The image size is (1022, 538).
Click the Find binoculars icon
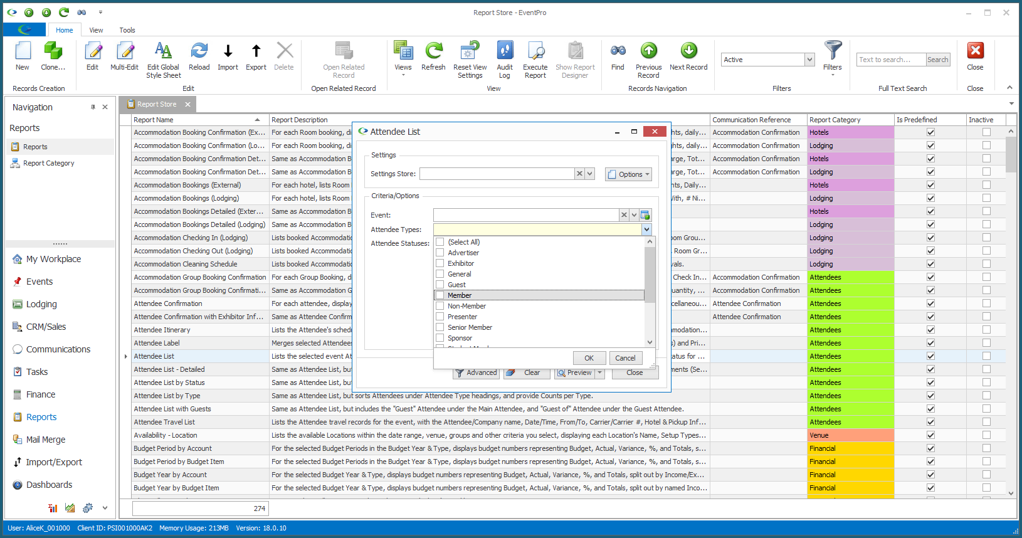click(618, 51)
